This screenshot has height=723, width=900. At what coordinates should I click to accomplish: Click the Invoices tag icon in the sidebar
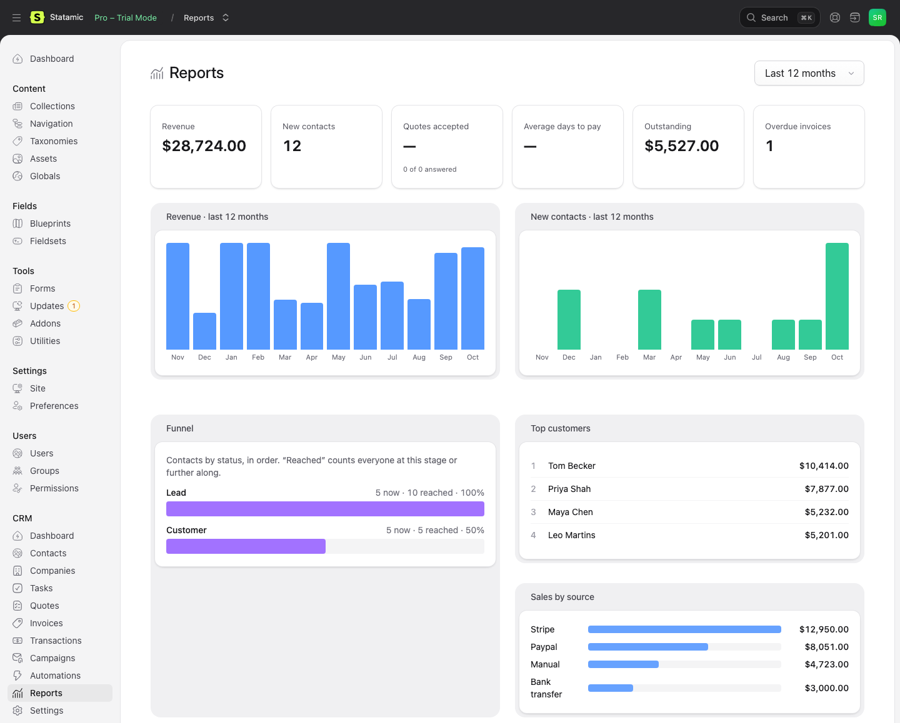tap(17, 623)
